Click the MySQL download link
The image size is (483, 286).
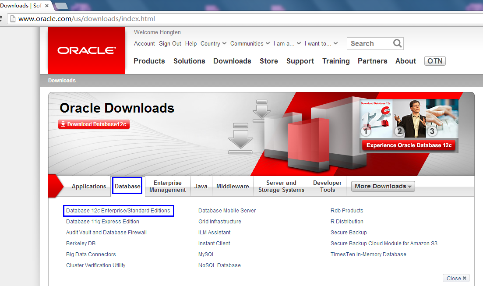pyautogui.click(x=206, y=254)
